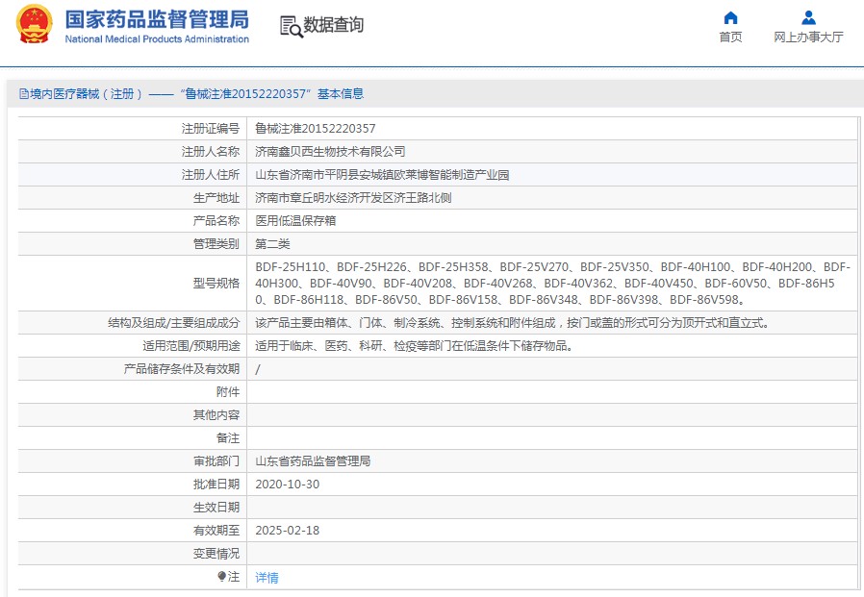
Task: Click the 备注 row label
Action: coord(228,438)
